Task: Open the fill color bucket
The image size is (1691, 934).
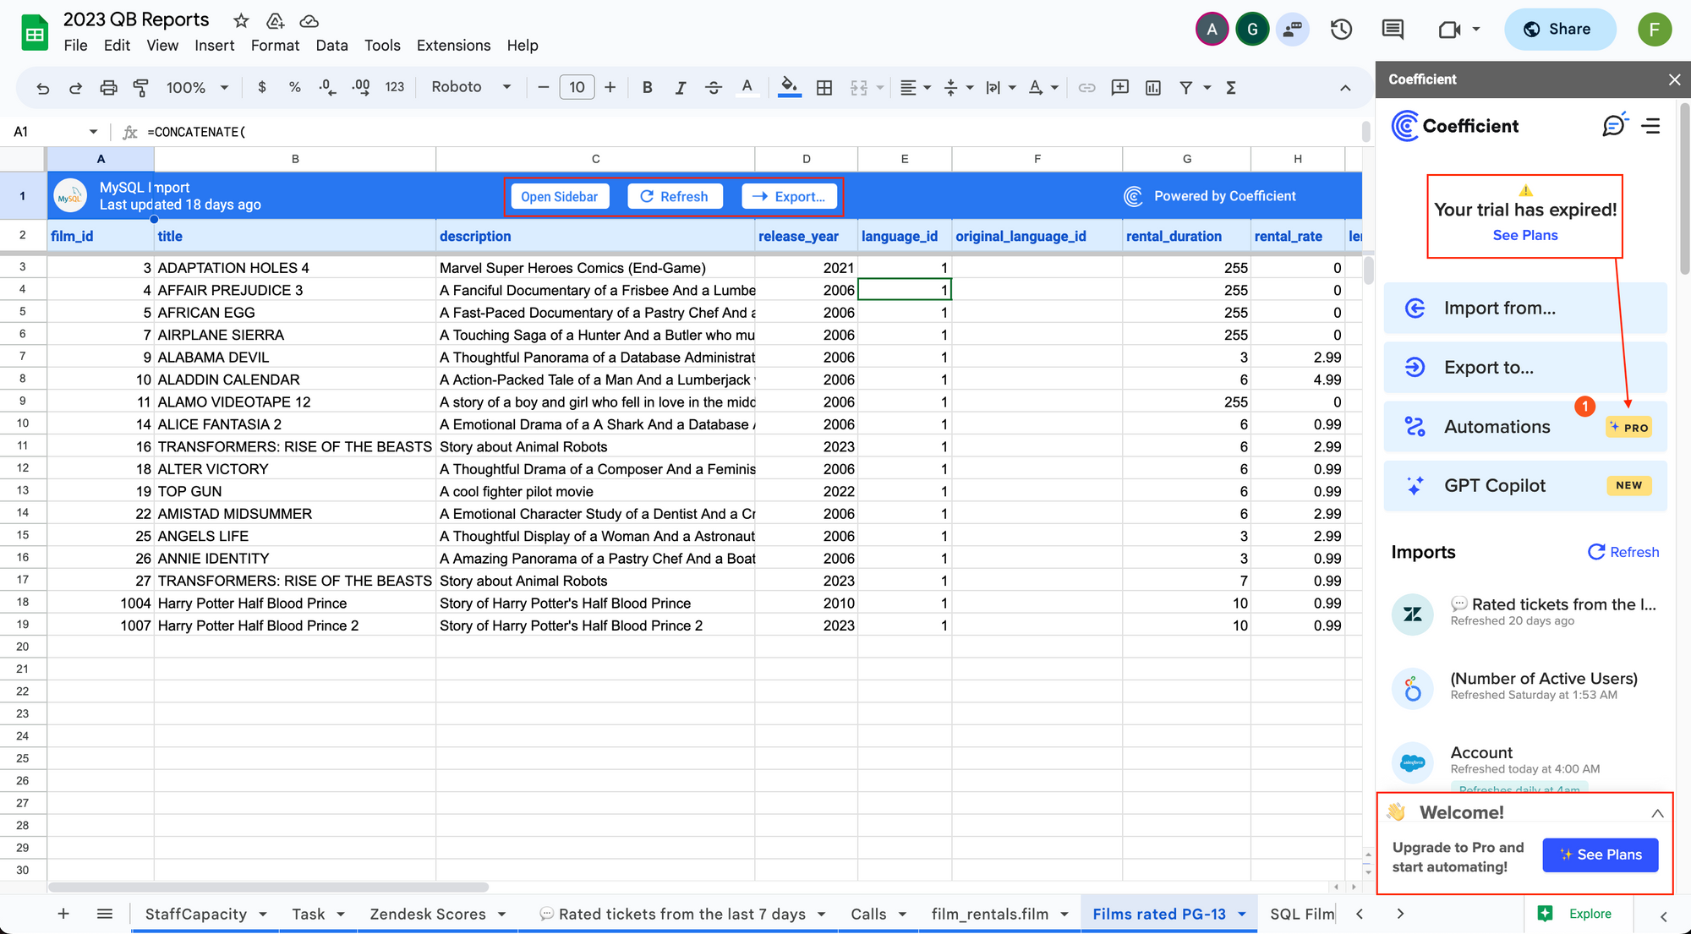Action: [790, 87]
